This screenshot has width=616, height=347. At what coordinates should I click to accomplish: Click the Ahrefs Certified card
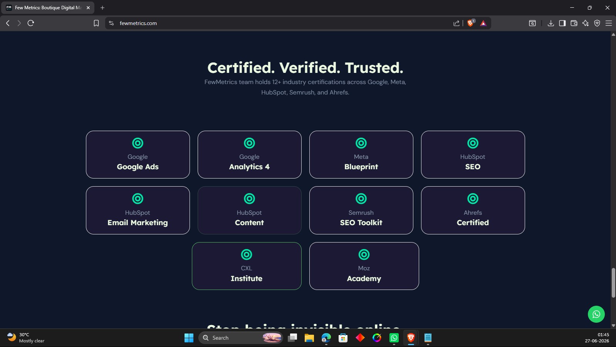coord(473,210)
